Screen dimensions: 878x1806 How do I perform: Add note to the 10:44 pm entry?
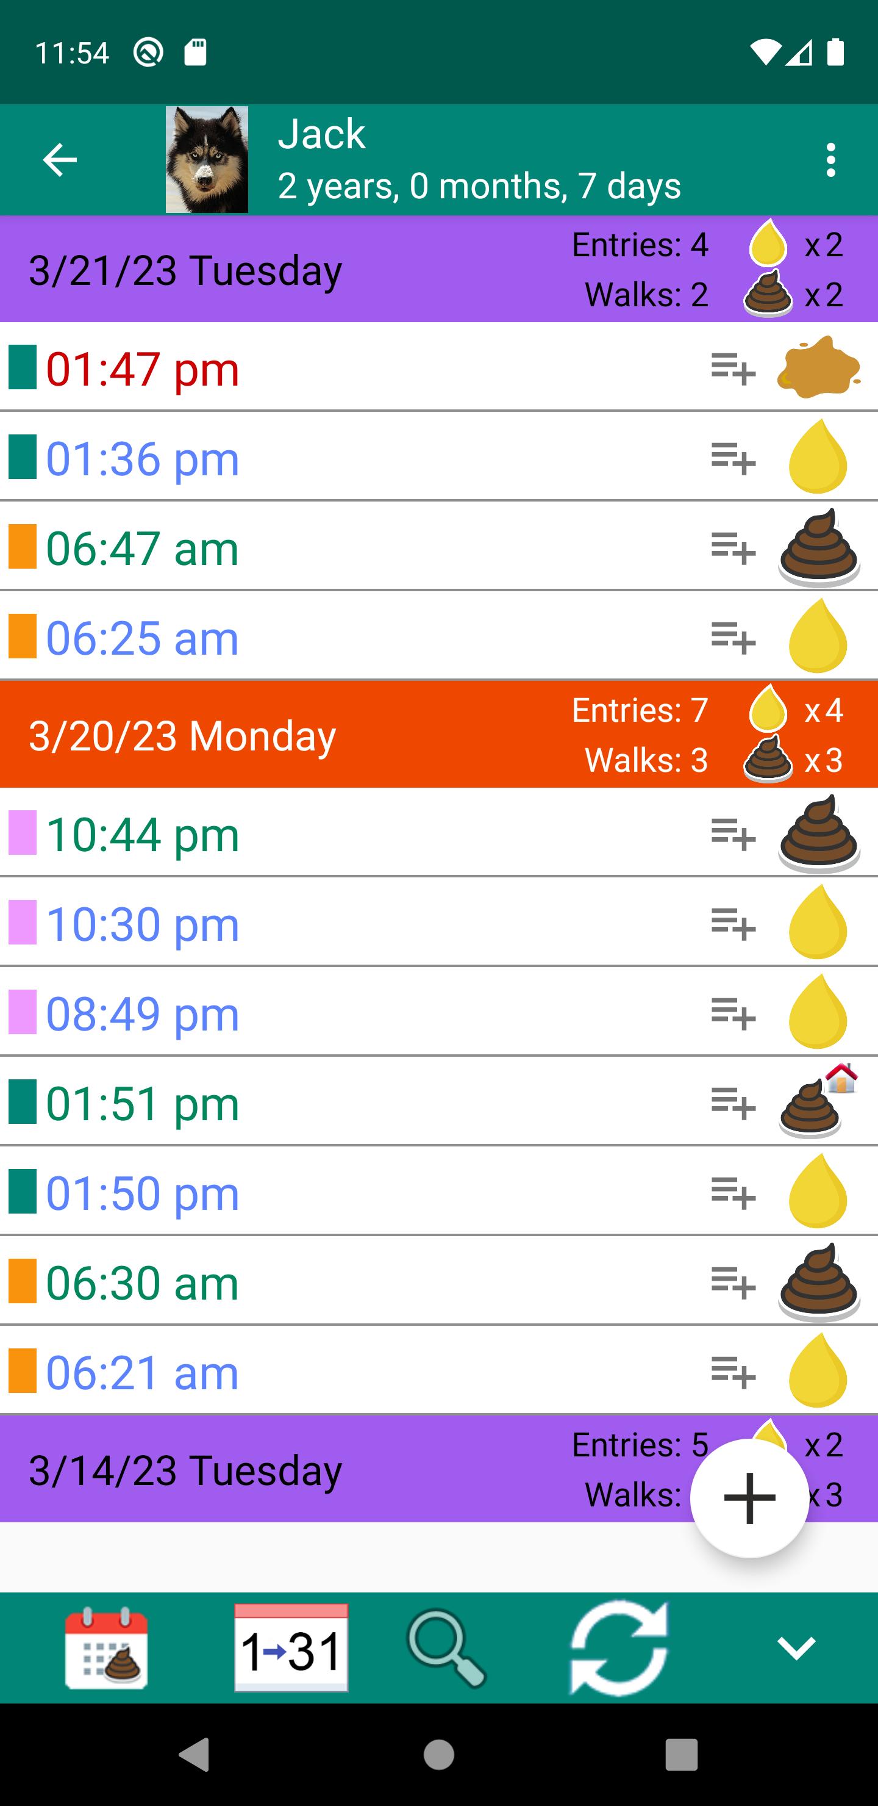[x=733, y=833]
